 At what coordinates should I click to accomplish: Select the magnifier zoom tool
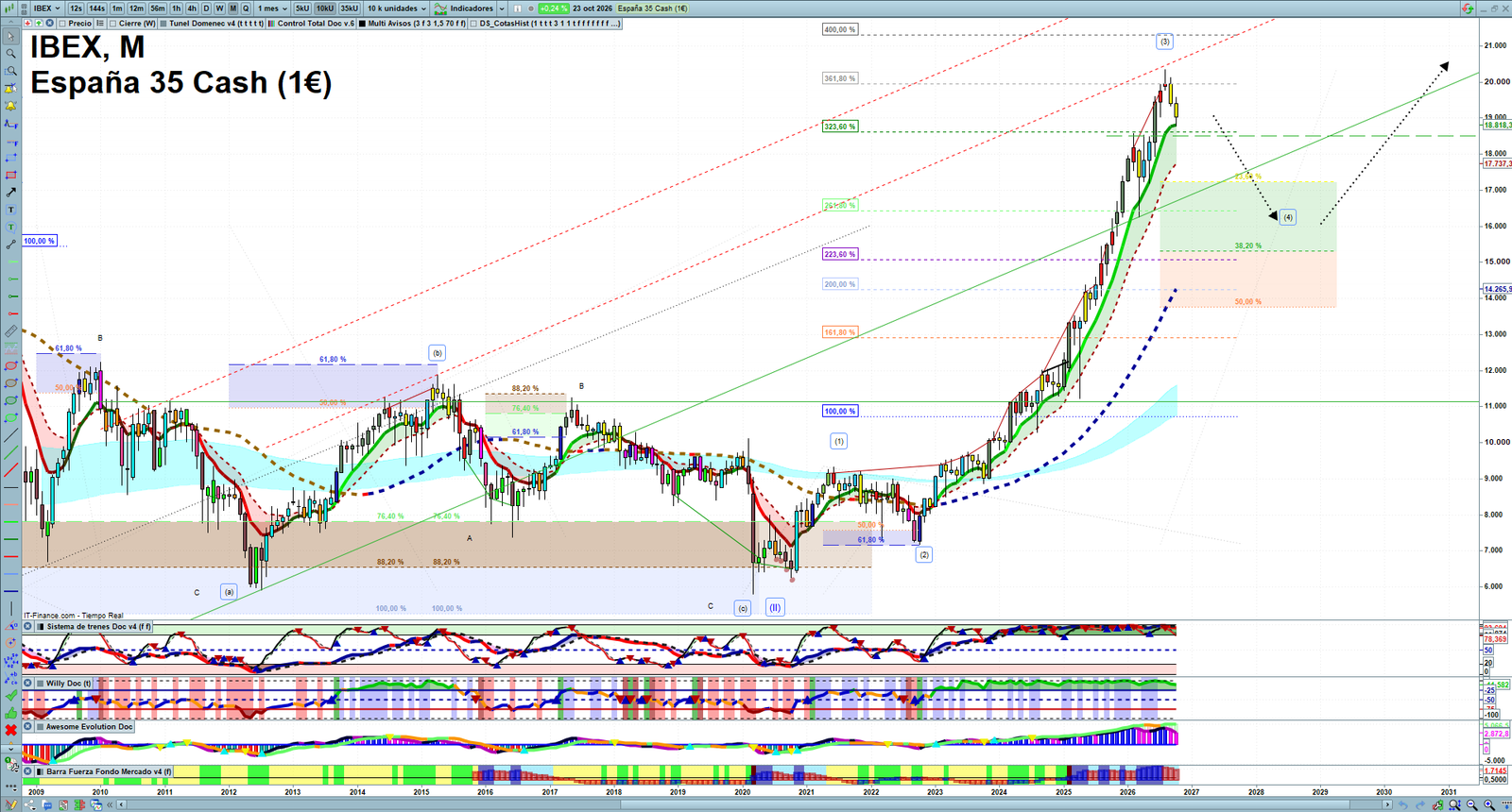[x=10, y=54]
